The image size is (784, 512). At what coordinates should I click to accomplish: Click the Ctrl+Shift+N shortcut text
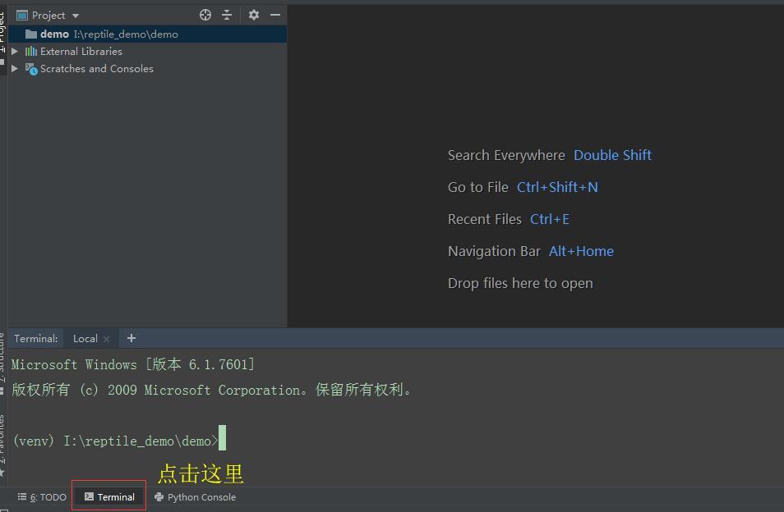coord(557,187)
